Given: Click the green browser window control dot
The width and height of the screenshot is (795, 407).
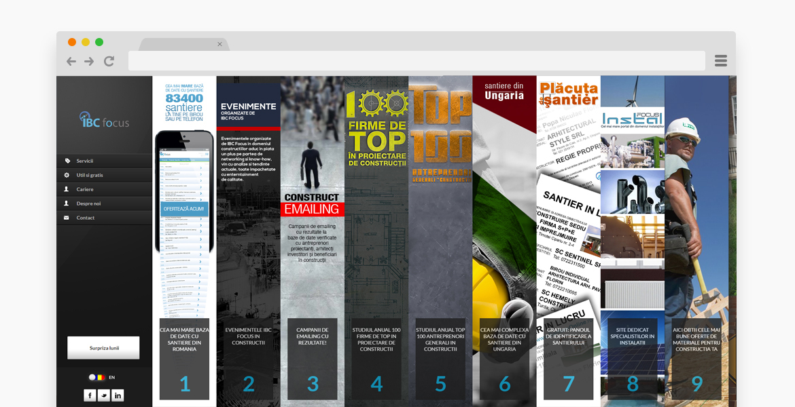Looking at the screenshot, I should 99,42.
